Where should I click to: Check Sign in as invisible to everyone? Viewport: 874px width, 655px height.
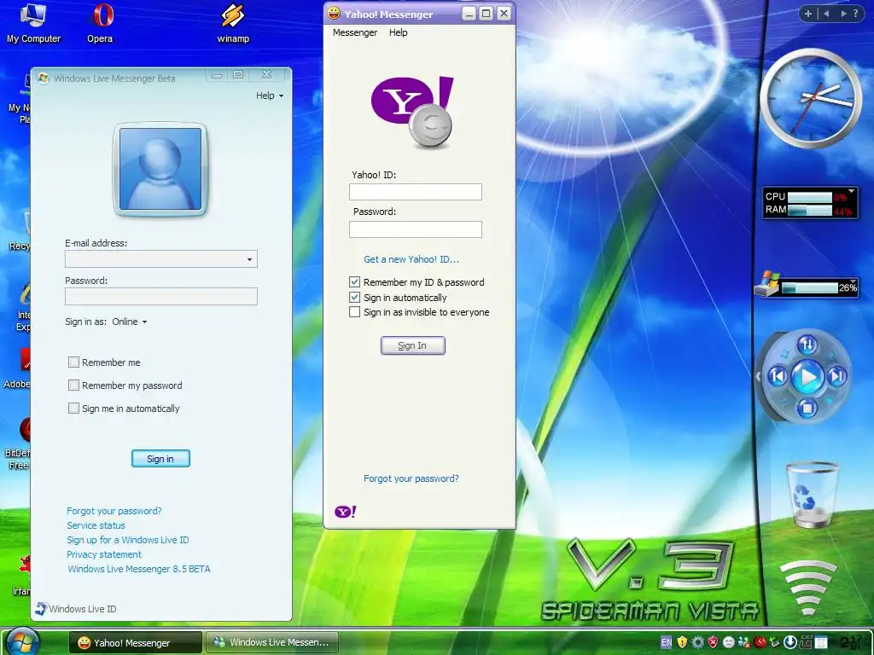354,312
